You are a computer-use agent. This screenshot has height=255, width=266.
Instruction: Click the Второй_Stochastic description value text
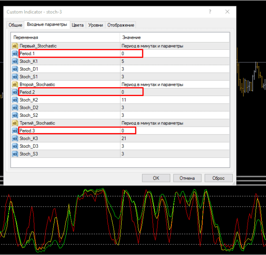pyautogui.click(x=152, y=85)
